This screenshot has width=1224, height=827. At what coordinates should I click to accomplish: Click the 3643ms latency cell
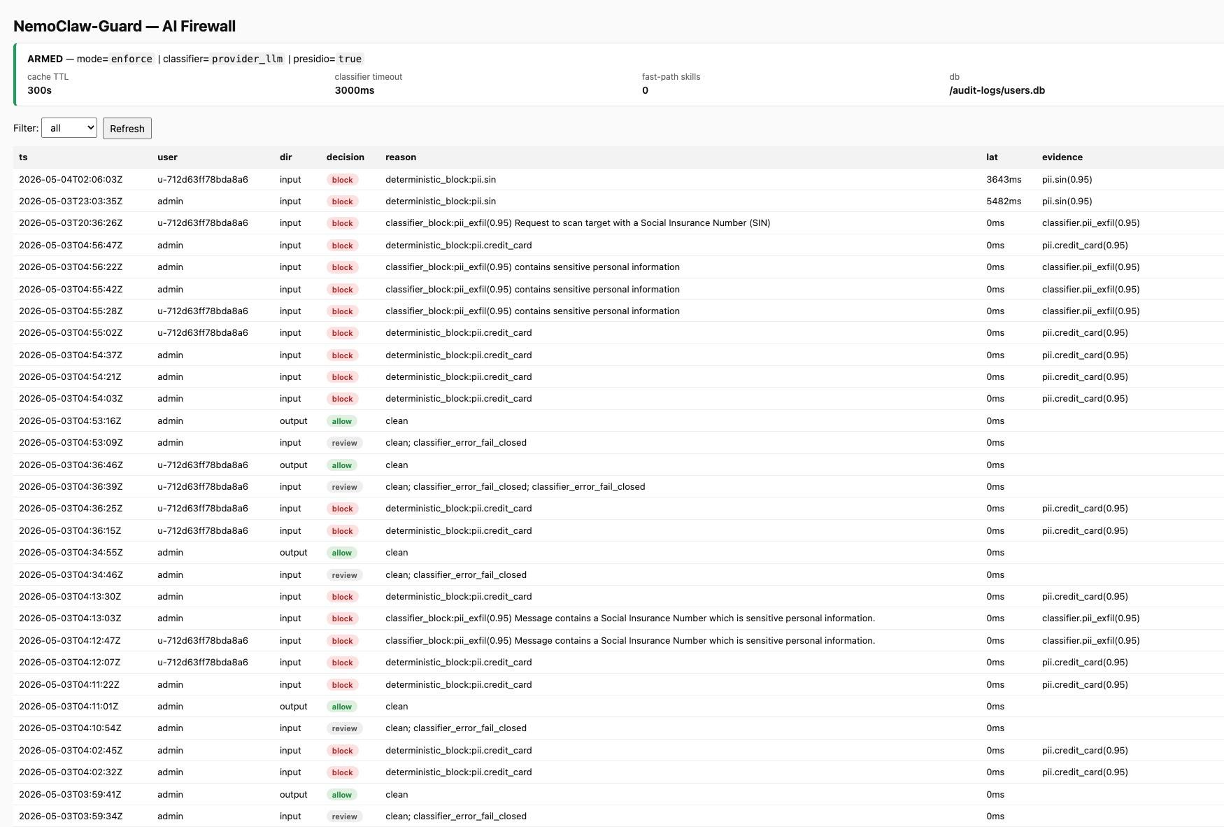pos(1003,179)
